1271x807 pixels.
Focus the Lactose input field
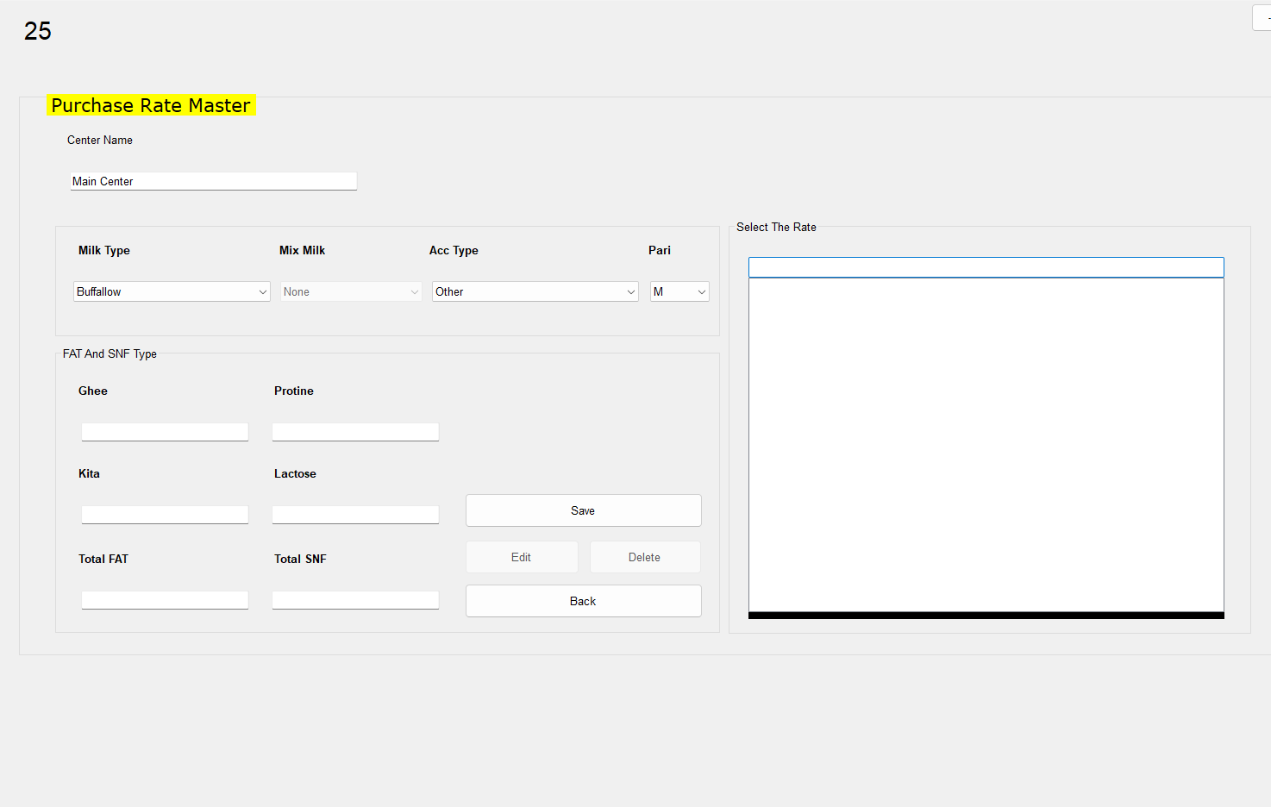click(355, 515)
